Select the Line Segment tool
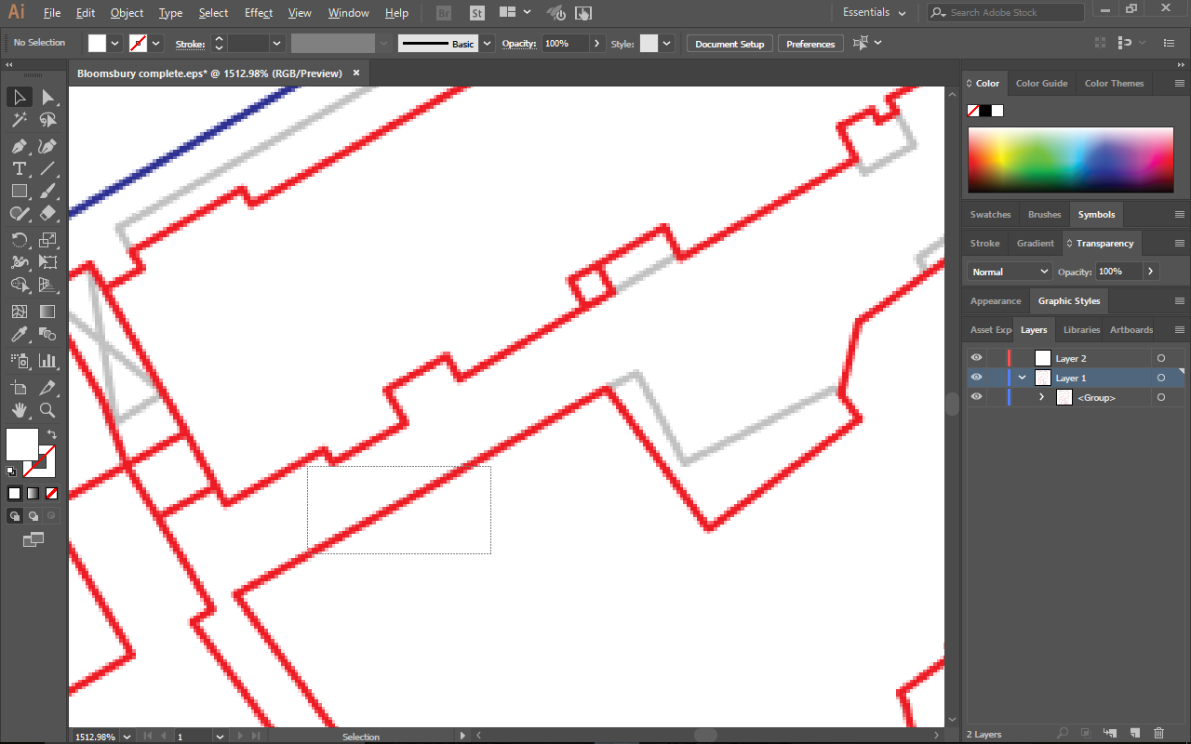 coord(47,168)
